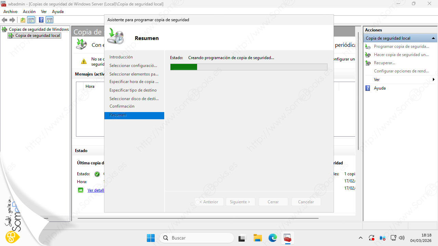Click the blue Help toolbar icon
The image size is (438, 246).
[x=41, y=20]
